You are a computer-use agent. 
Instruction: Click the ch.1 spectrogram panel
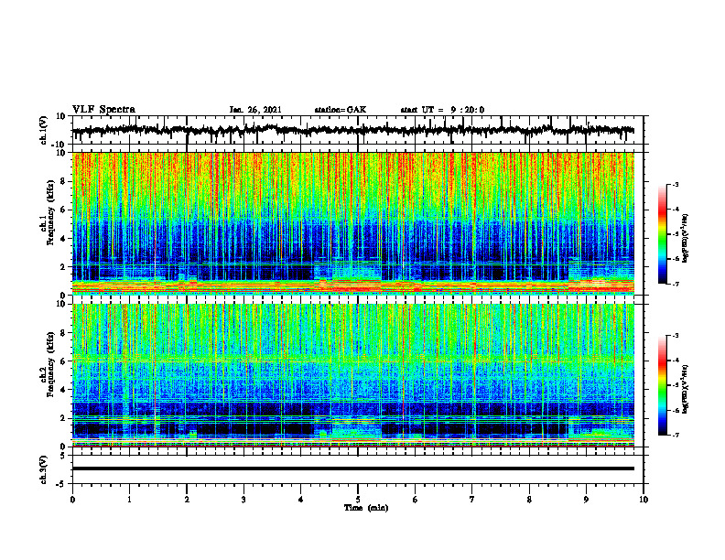click(352, 223)
